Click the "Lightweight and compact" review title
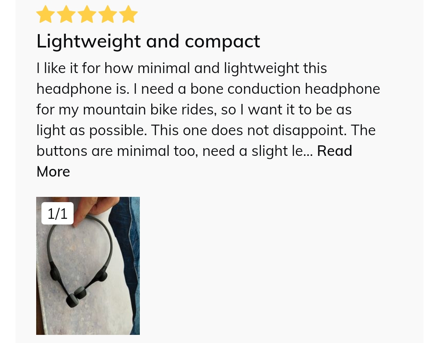439x343 pixels. coord(148,41)
